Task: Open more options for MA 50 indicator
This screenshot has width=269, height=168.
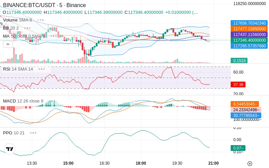Action: point(54,36)
